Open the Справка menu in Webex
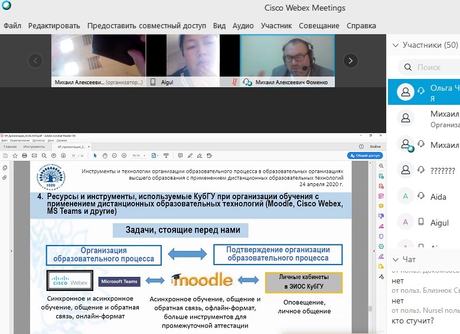This screenshot has width=460, height=334. tap(361, 26)
